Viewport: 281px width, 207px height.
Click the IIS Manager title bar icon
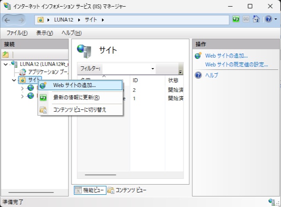[7, 6]
